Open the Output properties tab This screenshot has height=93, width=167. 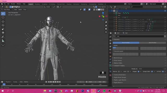coord(110,43)
